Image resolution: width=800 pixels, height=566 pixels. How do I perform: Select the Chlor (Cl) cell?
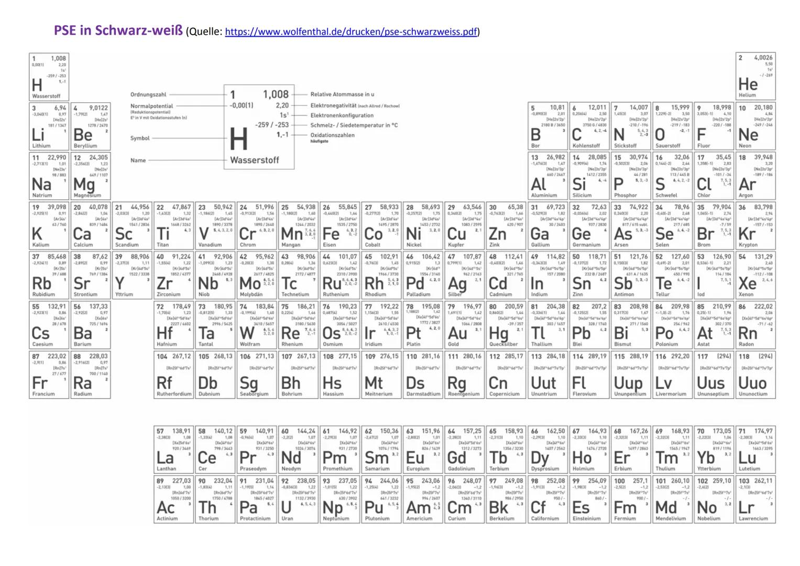[714, 176]
